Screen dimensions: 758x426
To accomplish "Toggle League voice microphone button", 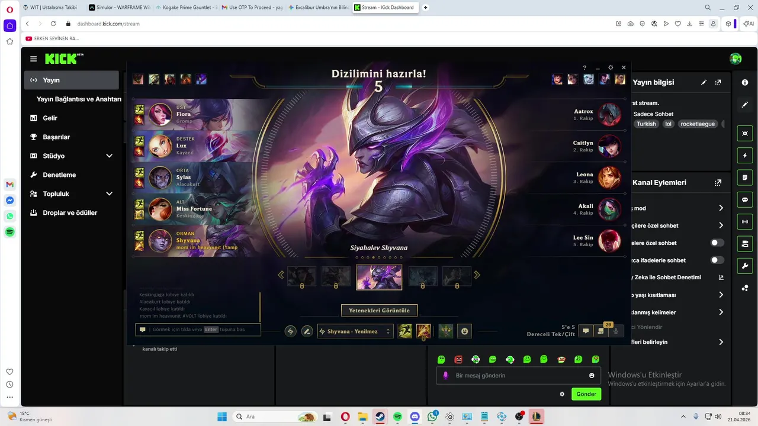I will coord(616,331).
